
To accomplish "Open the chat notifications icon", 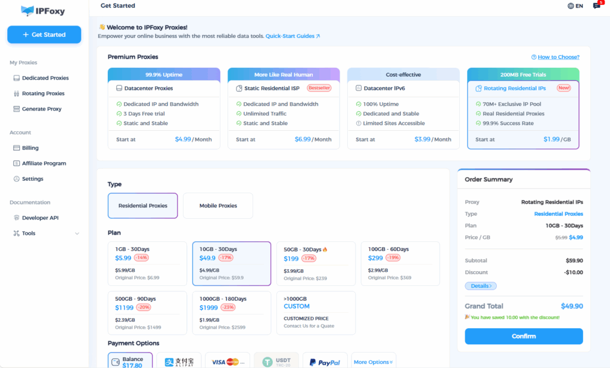I will pyautogui.click(x=596, y=6).
